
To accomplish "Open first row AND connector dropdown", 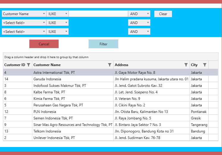I will 139,14.
